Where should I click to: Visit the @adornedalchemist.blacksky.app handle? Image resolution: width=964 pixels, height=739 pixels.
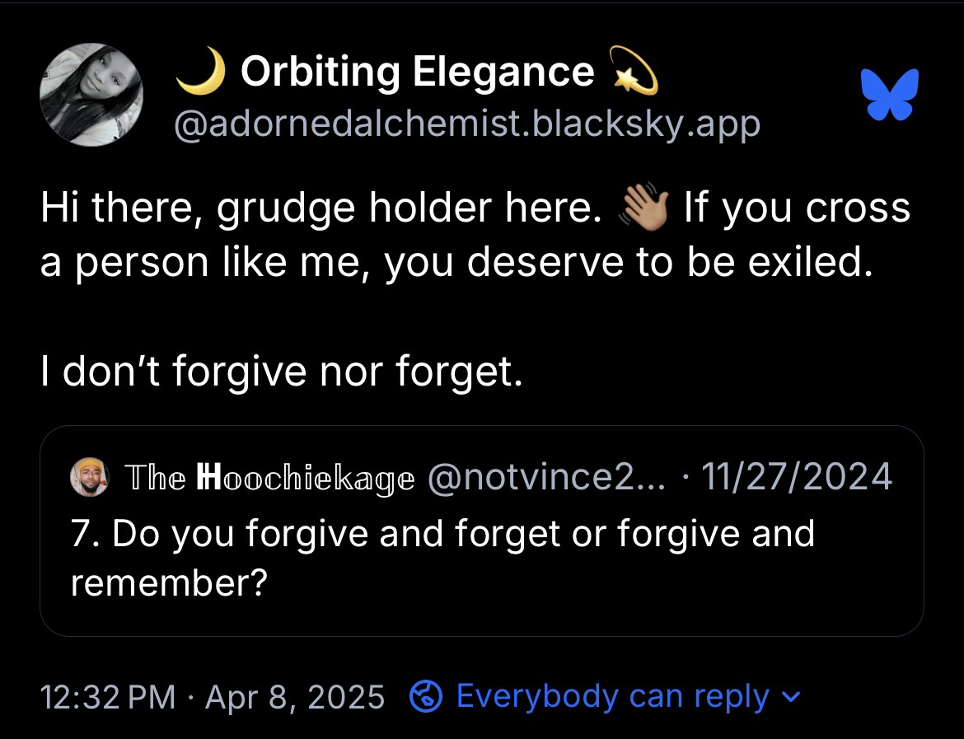coord(466,124)
